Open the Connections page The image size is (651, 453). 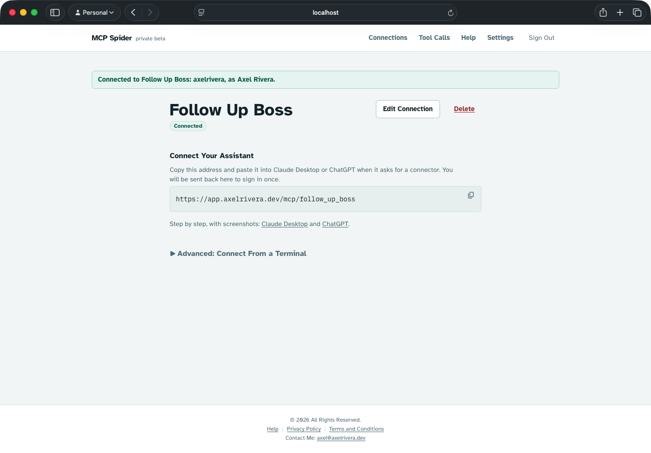[x=388, y=38]
